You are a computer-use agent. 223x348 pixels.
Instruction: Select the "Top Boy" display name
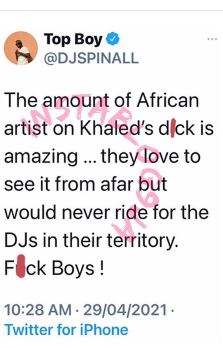(74, 40)
